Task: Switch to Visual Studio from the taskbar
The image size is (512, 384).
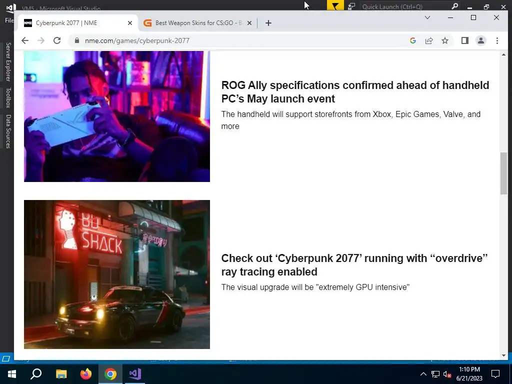Action: (x=134, y=374)
